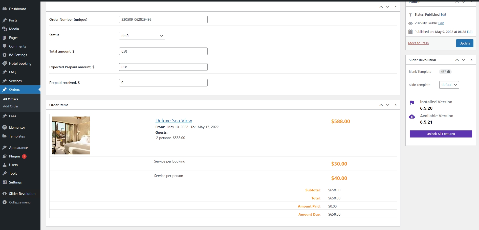This screenshot has width=479, height=230.
Task: Click the Move to Trash link
Action: 418,43
